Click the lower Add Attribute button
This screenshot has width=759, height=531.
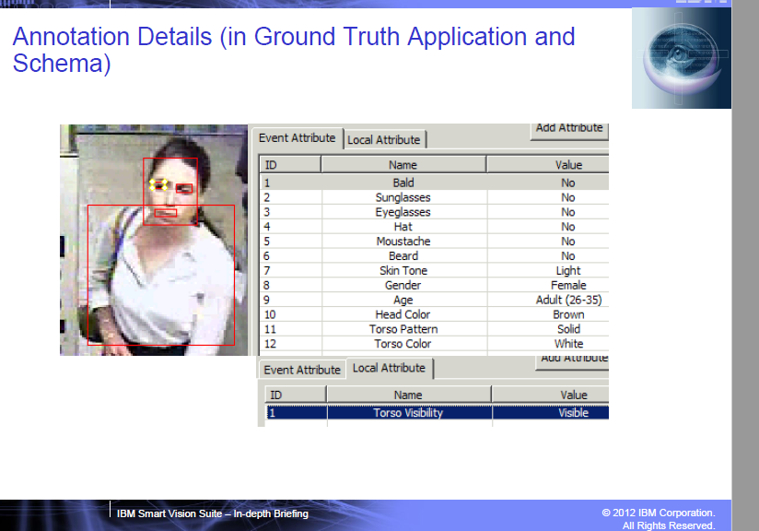point(573,361)
